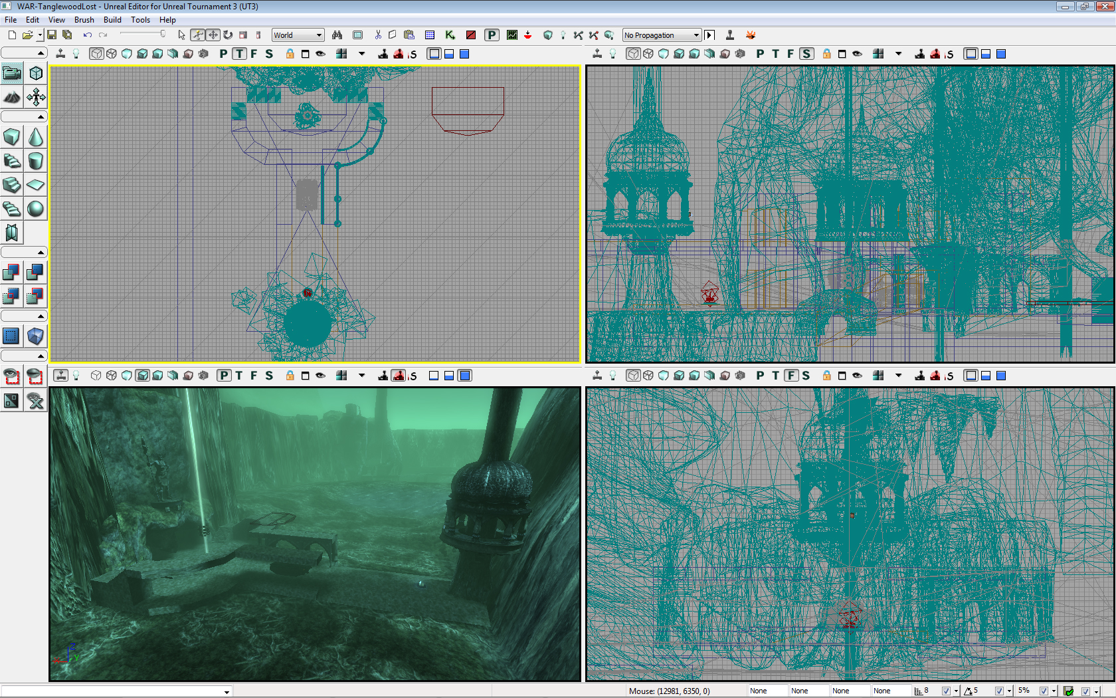Activate the Geometry mode tool
The width and height of the screenshot is (1116, 698).
tap(36, 73)
